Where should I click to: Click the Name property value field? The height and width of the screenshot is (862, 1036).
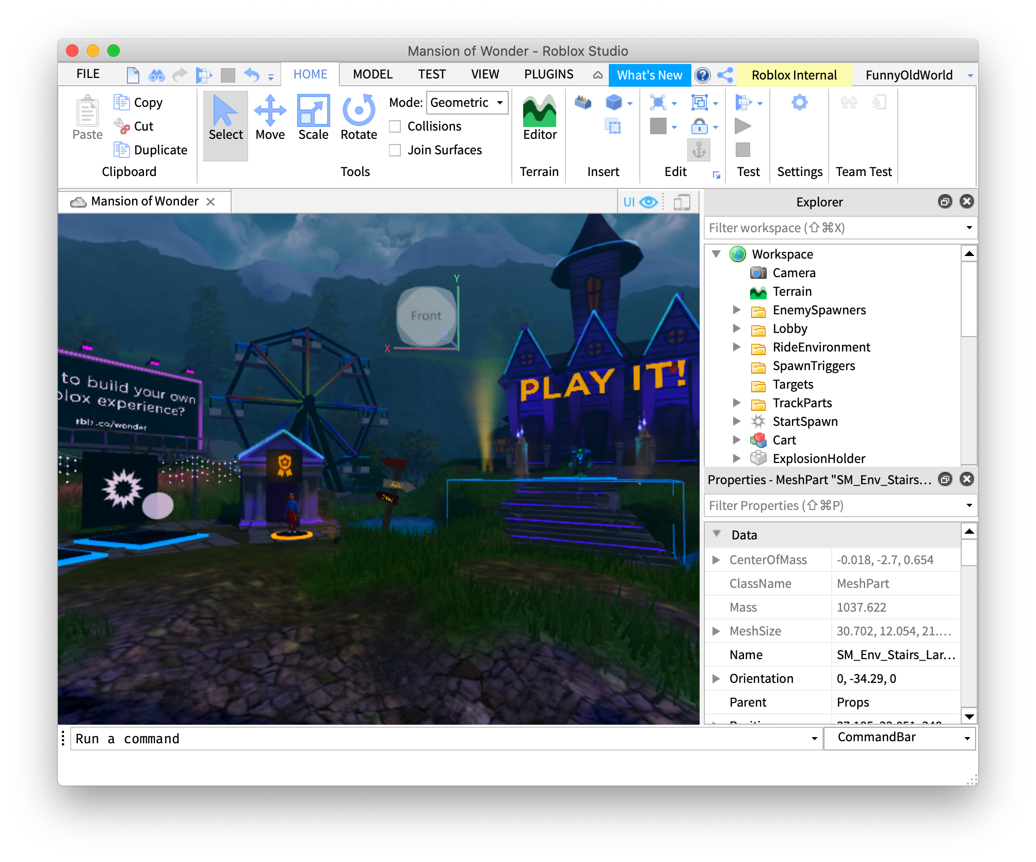coord(896,655)
